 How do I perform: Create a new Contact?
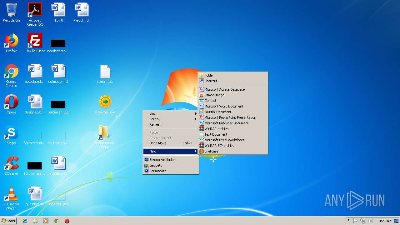pos(233,101)
